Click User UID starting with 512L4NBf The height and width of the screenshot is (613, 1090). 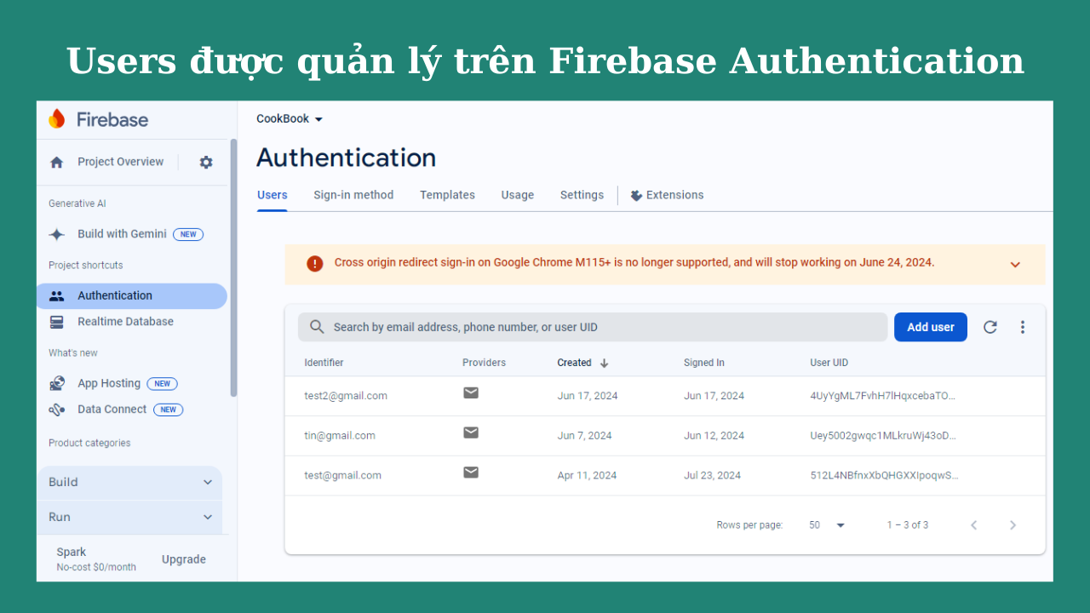tap(884, 476)
